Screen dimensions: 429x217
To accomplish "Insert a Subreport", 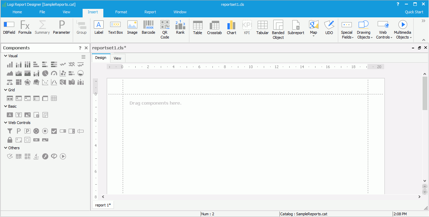I will point(296,28).
